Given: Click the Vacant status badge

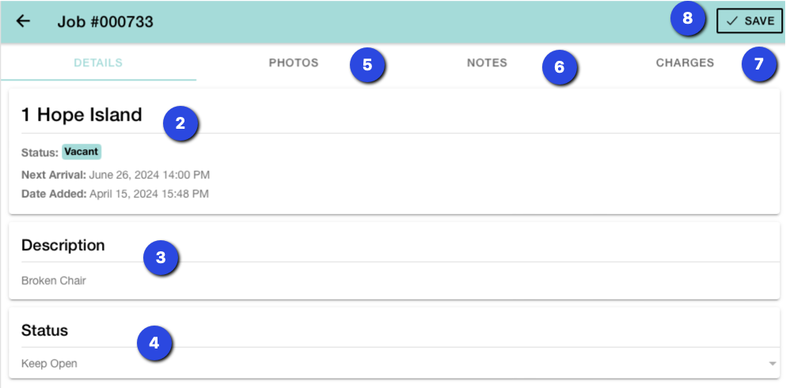Looking at the screenshot, I should pos(82,152).
